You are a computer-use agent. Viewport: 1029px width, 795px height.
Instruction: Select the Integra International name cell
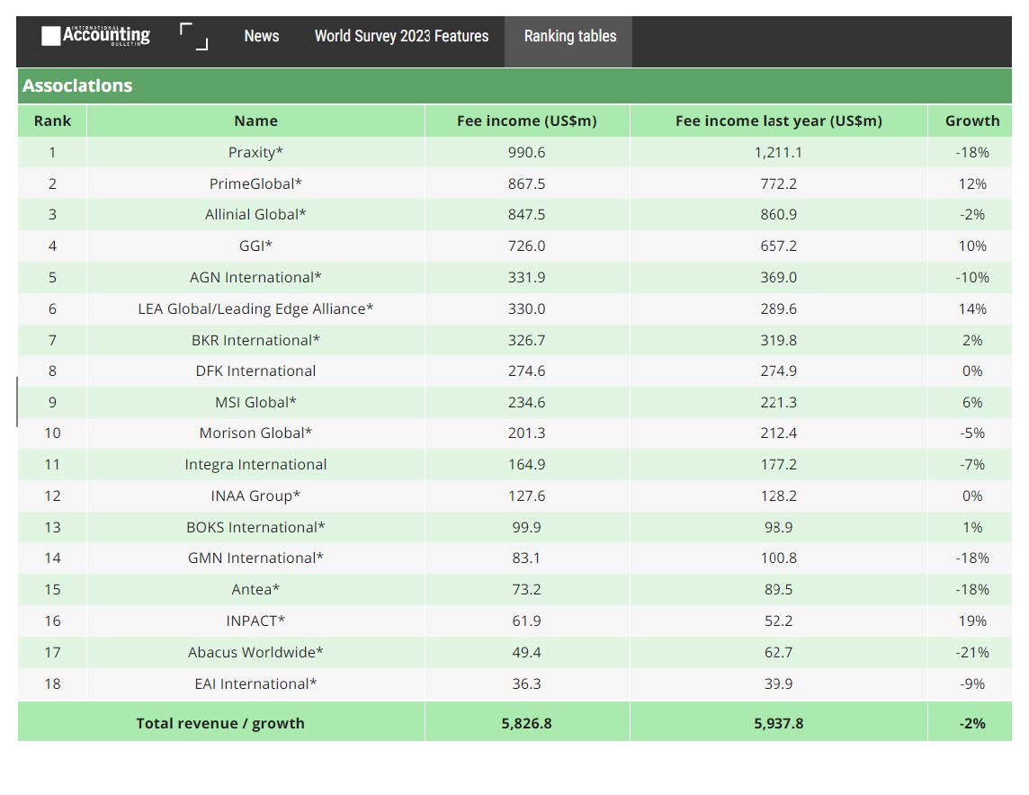click(x=255, y=464)
